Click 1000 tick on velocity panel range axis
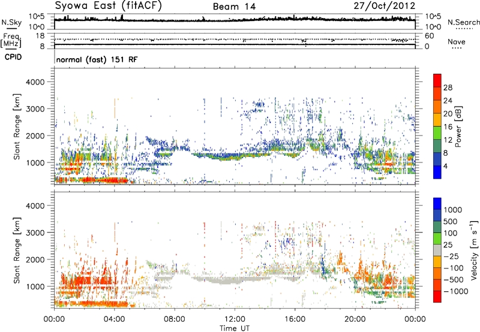This screenshot has width=480, height=332. pos(36,286)
